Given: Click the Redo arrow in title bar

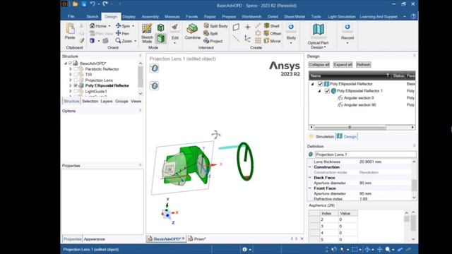Looking at the screenshot, I should (105, 4).
